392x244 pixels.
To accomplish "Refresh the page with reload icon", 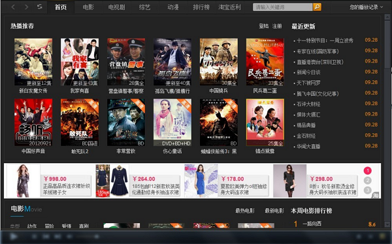I will click(39, 7).
